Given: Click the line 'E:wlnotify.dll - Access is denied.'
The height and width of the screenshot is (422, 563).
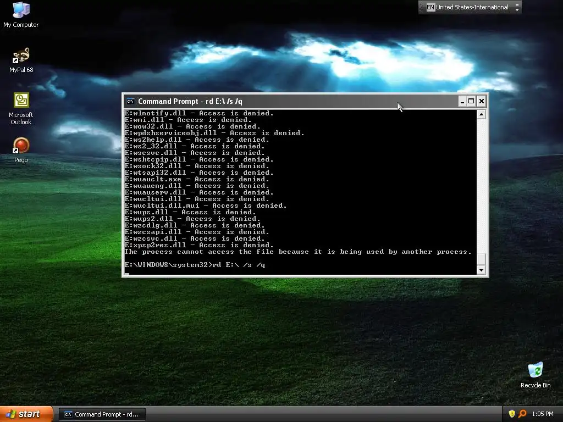Looking at the screenshot, I should coord(199,113).
